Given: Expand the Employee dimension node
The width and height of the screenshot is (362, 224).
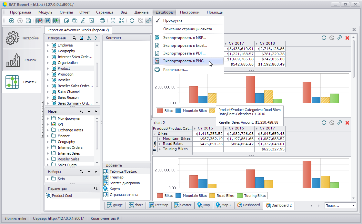Looking at the screenshot, I should (x=48, y=45).
